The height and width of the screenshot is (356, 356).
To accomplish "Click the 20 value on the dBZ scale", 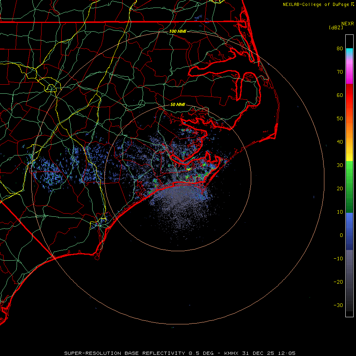I will (x=340, y=189).
